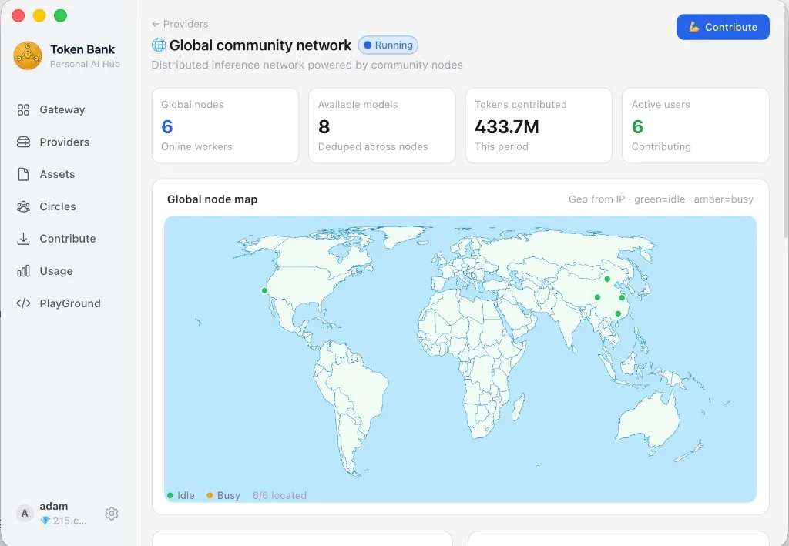Click the Available models card
The height and width of the screenshot is (546, 789).
[382, 126]
